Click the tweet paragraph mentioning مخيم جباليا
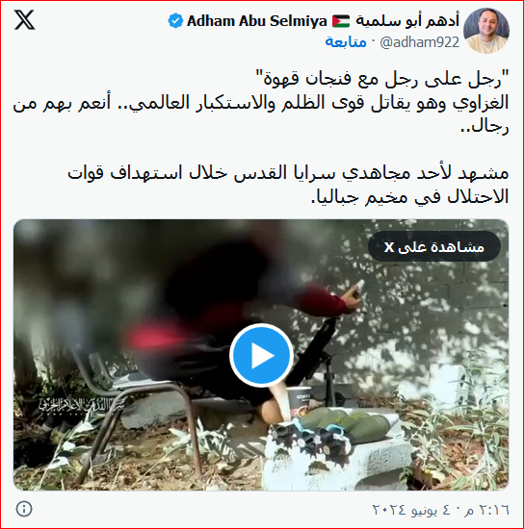The height and width of the screenshot is (529, 524). coord(288,186)
